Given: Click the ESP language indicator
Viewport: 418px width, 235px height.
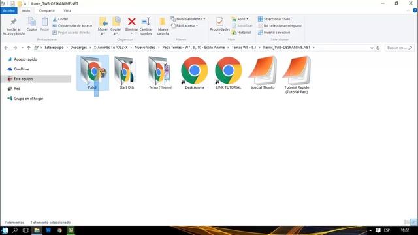Looking at the screenshot, I should pyautogui.click(x=387, y=230).
